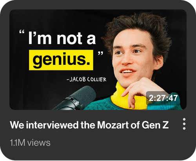Screen dimensions: 196x161
Task: Click the 2:27:47 duration badge
Action: (x=163, y=98)
